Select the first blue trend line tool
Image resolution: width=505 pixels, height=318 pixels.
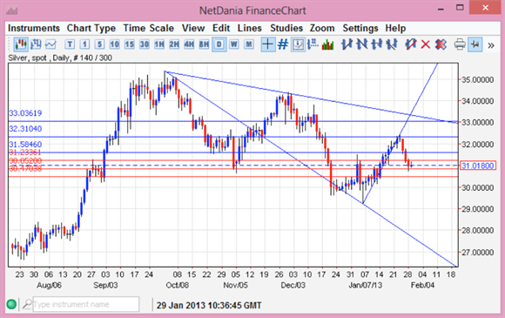347,44
